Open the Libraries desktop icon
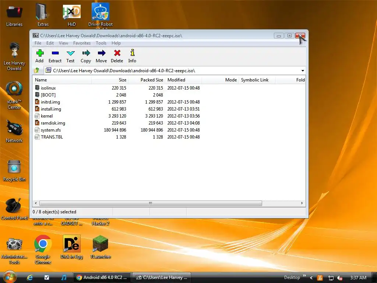377x283 pixels. 14,15
